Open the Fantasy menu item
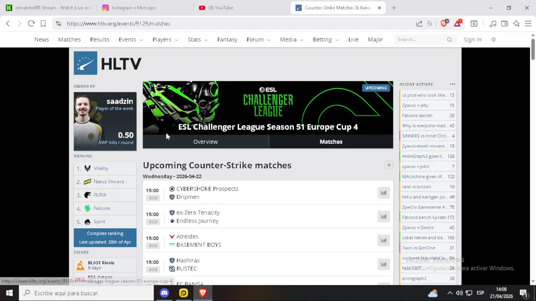The height and width of the screenshot is (301, 536). 227,39
